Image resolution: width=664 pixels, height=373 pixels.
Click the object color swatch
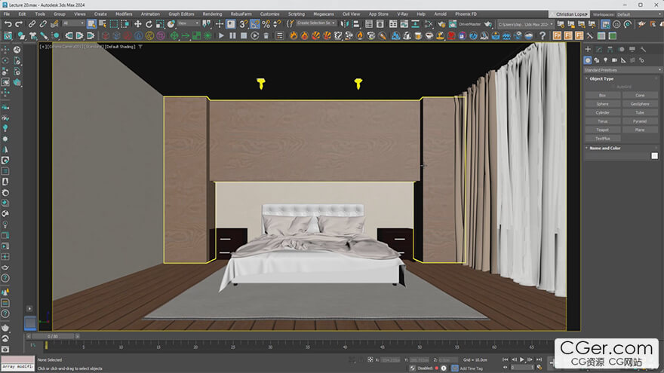(654, 156)
